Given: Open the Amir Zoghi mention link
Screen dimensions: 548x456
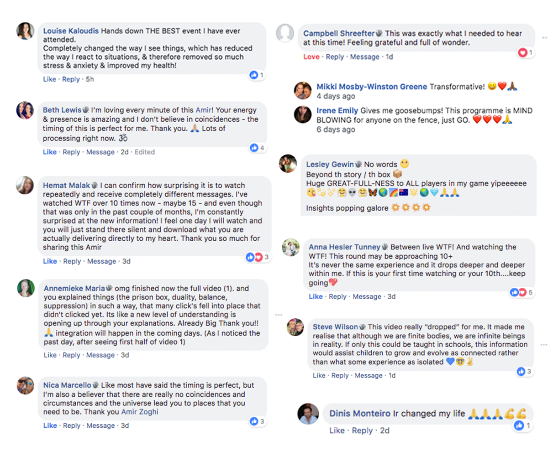Looking at the screenshot, I should (x=140, y=412).
